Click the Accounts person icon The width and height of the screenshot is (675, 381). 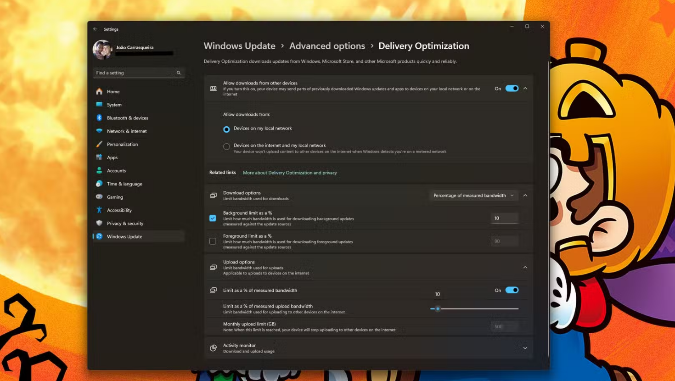pos(99,170)
